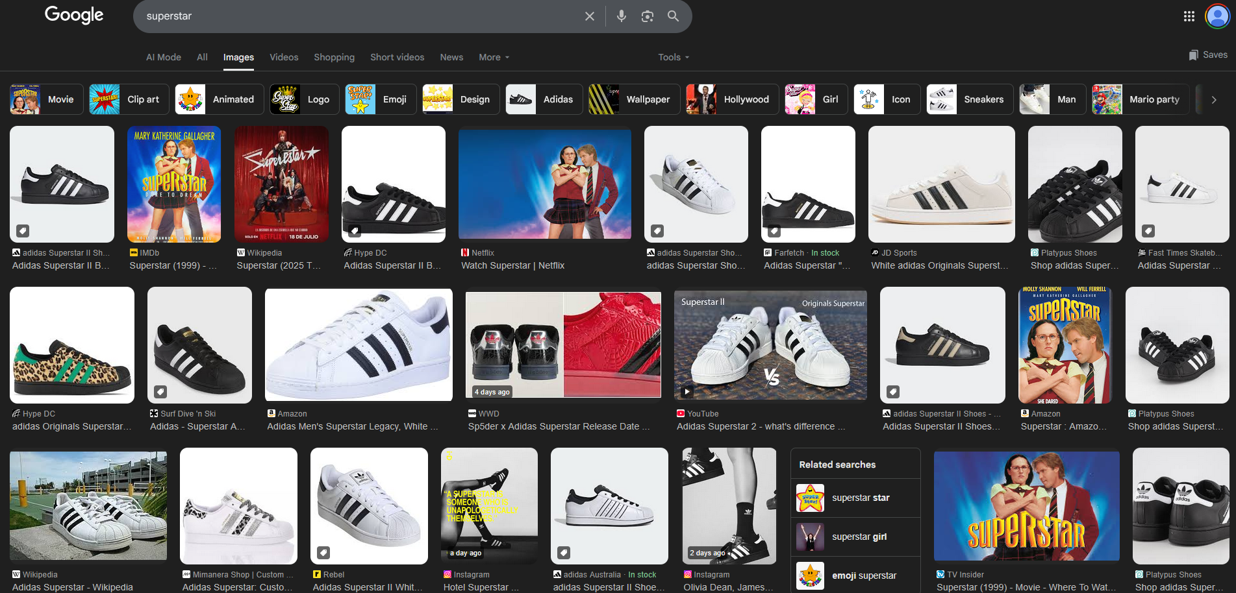Click YouTube source icon under video
The width and height of the screenshot is (1236, 593).
681,413
